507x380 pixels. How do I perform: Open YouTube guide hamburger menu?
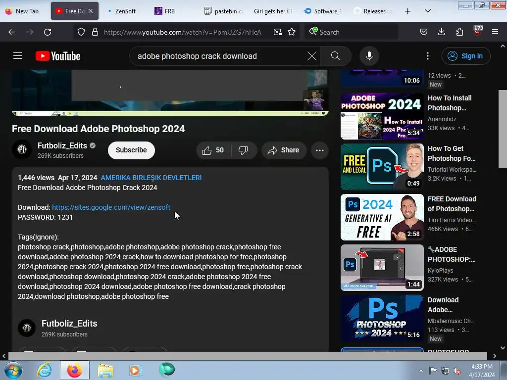(x=18, y=56)
